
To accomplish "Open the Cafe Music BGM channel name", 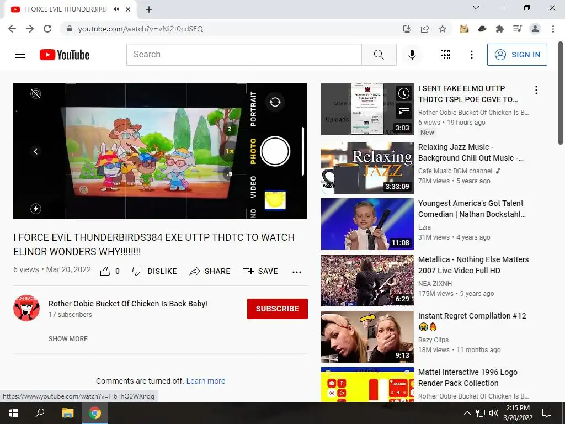I will tap(455, 171).
